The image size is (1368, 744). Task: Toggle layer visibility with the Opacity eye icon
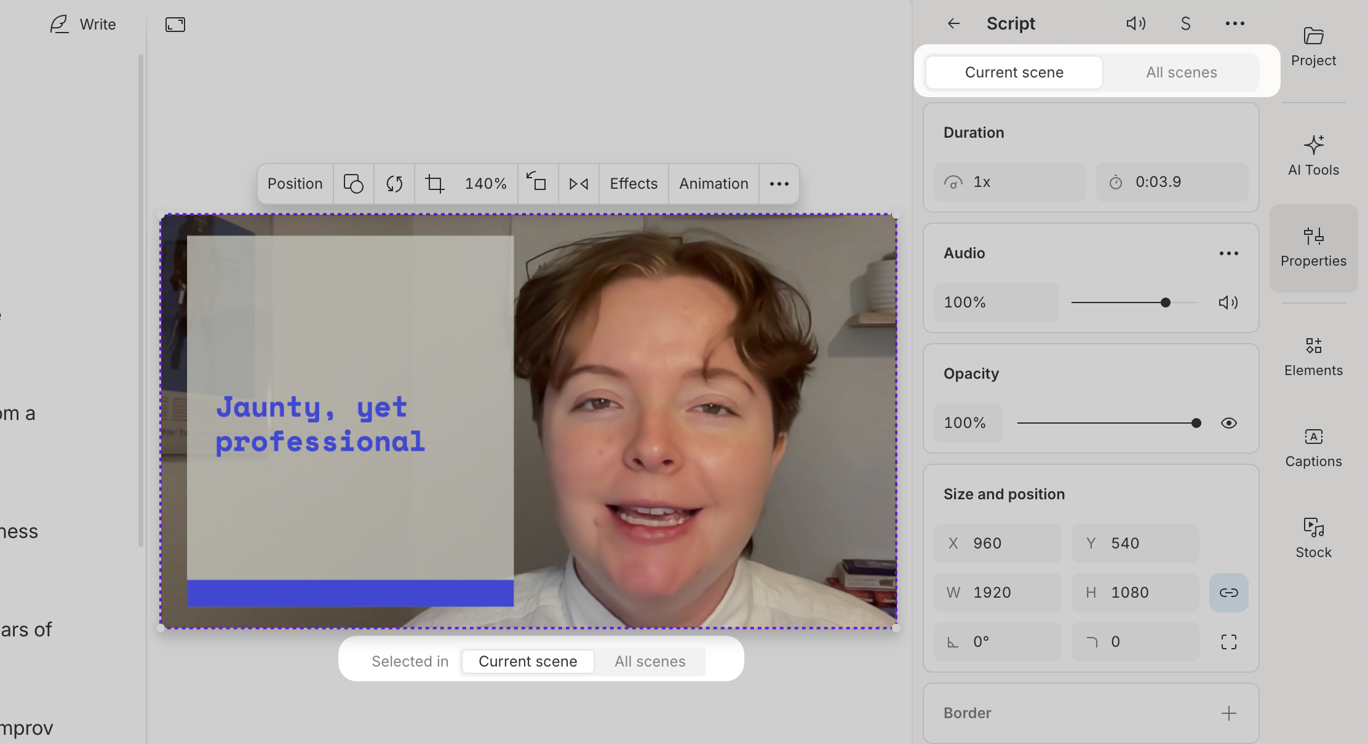[1228, 423]
